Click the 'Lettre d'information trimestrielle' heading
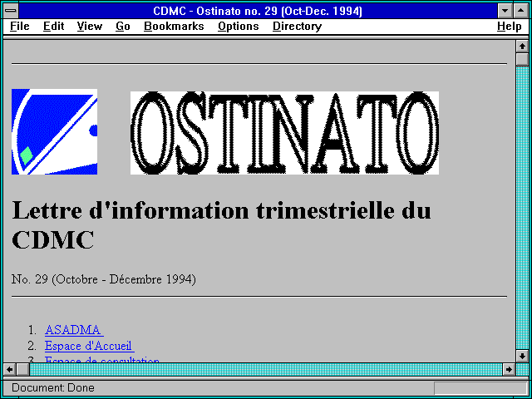The image size is (532, 399). tap(221, 224)
